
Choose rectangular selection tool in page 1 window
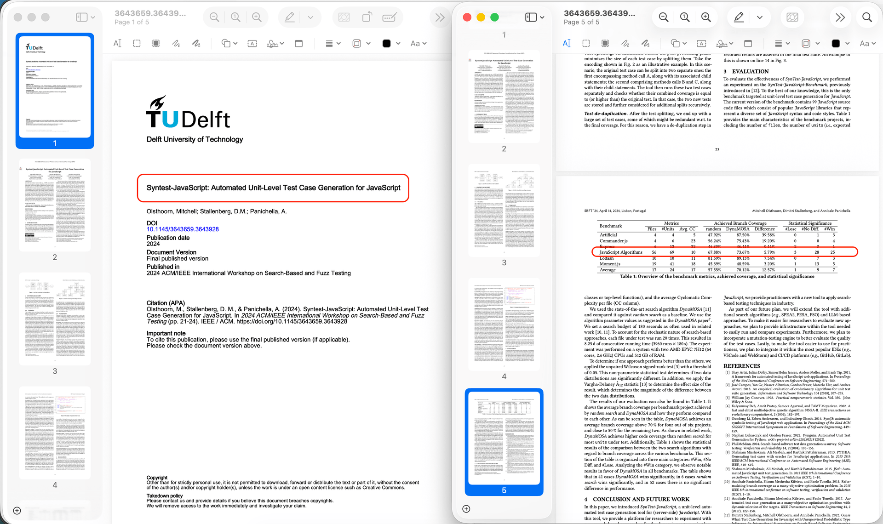pyautogui.click(x=137, y=43)
